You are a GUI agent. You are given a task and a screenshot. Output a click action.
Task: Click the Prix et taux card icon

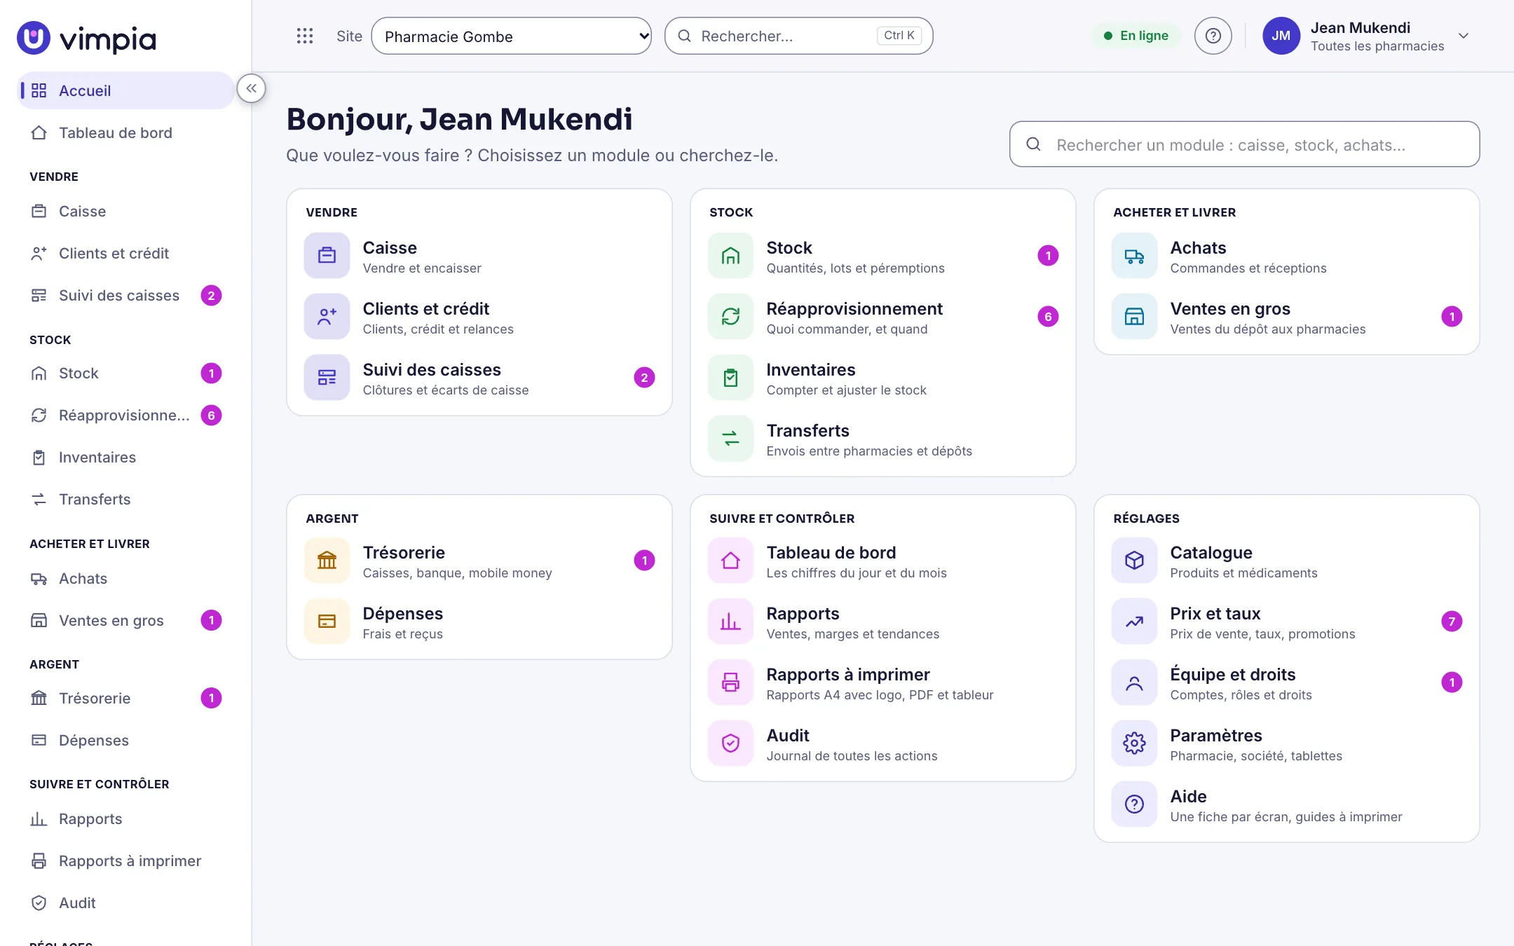pos(1134,622)
